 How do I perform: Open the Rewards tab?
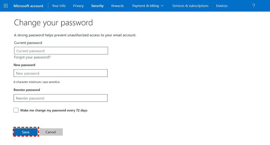[x=117, y=6]
